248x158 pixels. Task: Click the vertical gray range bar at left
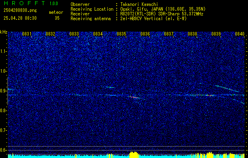coord(8,91)
